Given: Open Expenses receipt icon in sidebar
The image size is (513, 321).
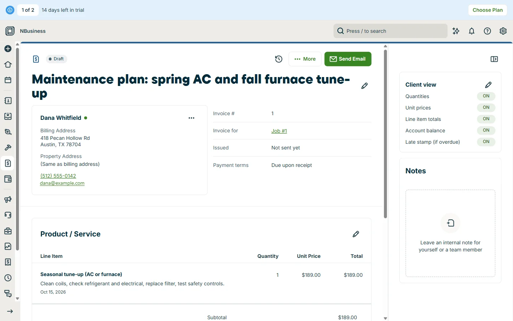Looking at the screenshot, I should [x=8, y=262].
